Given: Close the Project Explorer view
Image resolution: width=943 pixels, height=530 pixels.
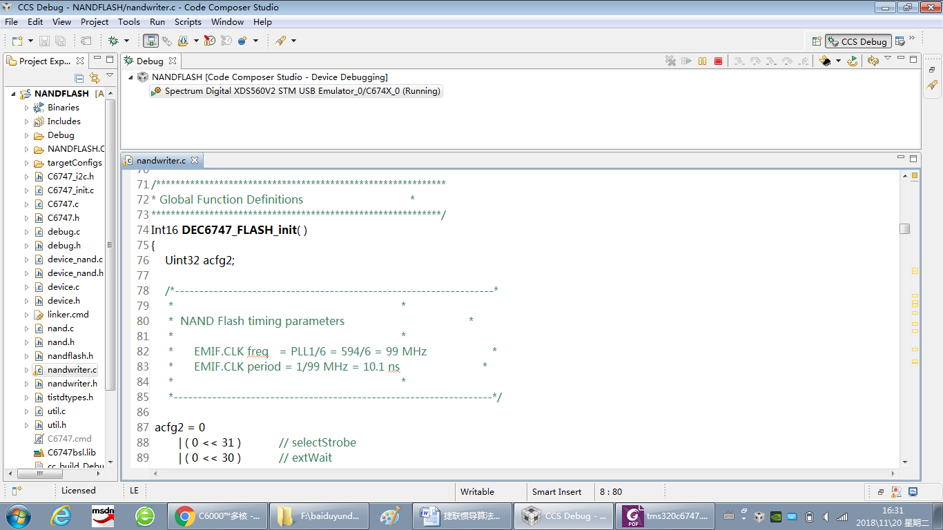Looking at the screenshot, I should click(80, 61).
